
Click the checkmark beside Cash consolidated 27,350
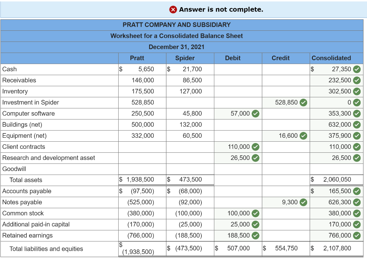coord(356,69)
